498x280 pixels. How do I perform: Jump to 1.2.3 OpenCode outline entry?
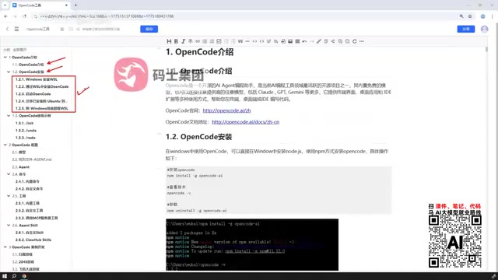33,94
